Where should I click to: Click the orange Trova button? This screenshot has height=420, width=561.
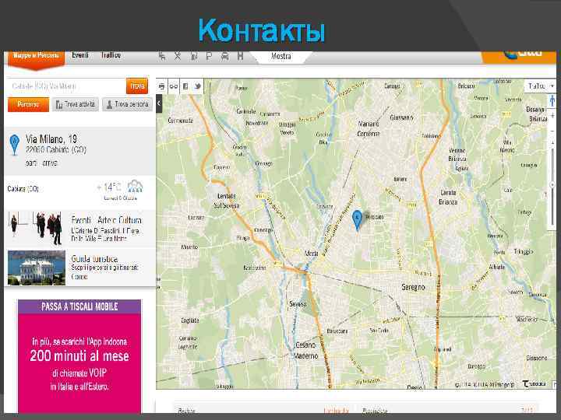click(x=137, y=86)
